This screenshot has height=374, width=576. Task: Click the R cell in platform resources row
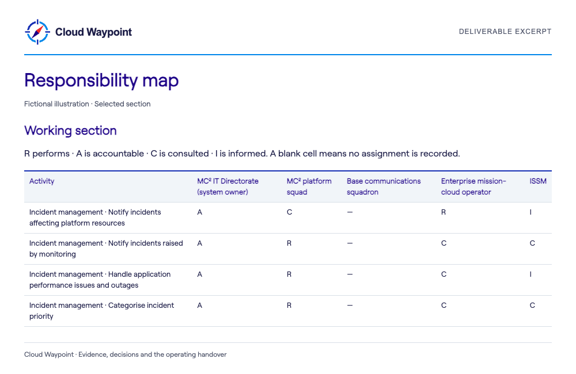tap(444, 212)
